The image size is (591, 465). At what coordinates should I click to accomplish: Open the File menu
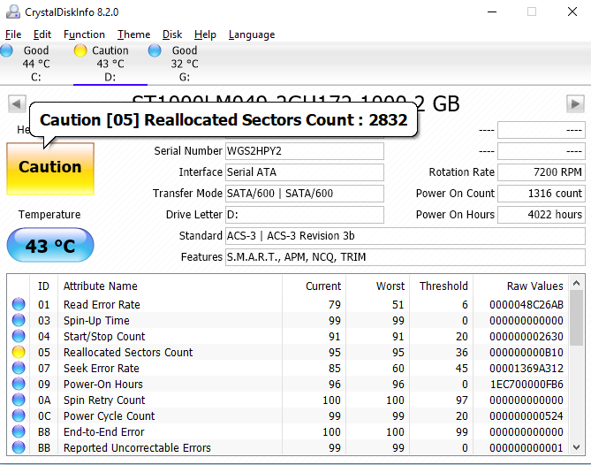pos(13,34)
